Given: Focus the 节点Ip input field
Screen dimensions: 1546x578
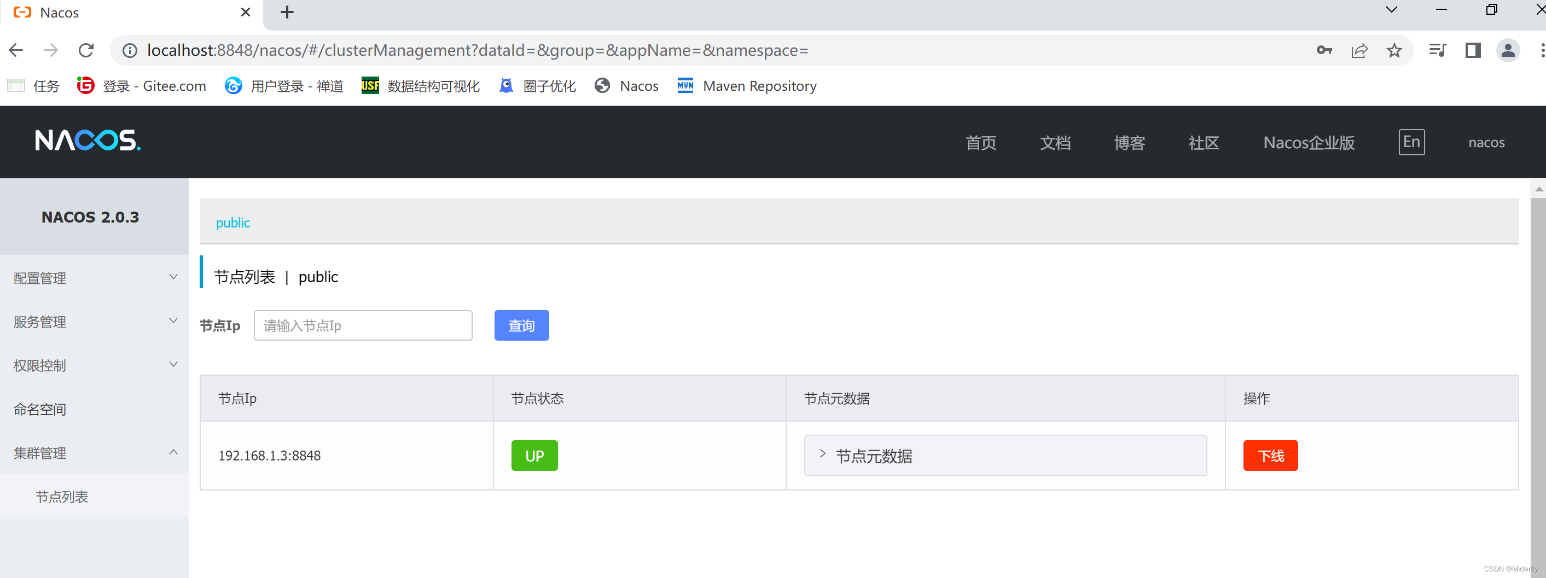Looking at the screenshot, I should point(363,325).
